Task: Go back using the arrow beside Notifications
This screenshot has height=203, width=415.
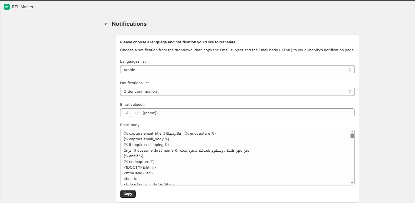Action: 107,24
